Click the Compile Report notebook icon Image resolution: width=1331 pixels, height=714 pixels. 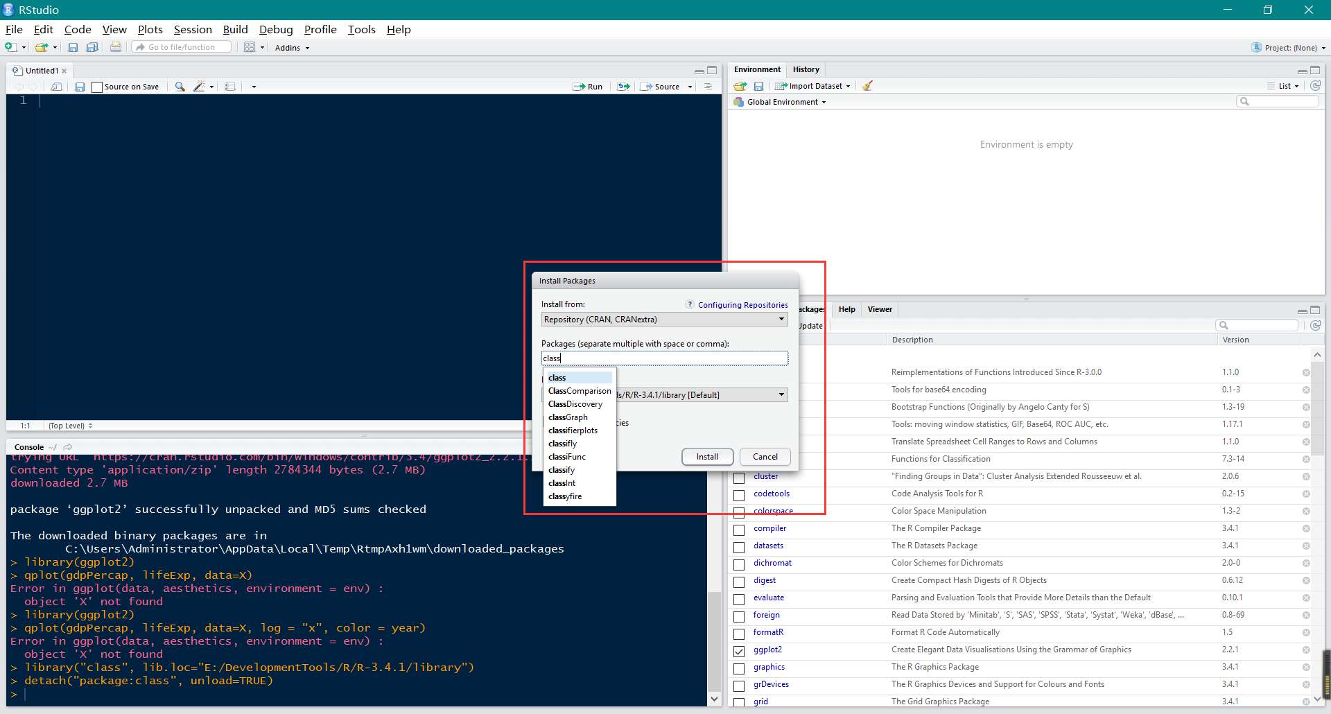click(230, 87)
